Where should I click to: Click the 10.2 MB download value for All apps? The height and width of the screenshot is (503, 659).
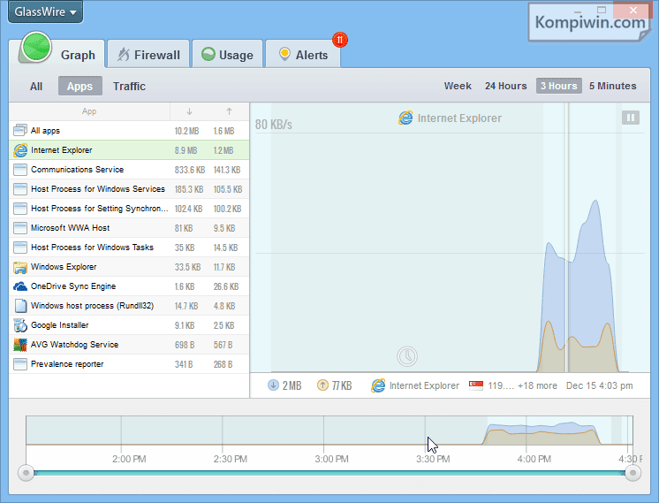click(186, 131)
